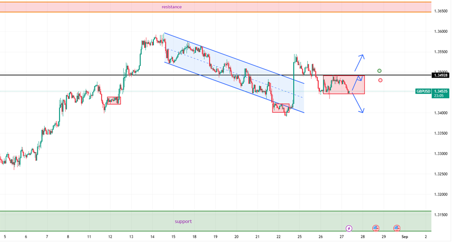Viewport: 454px width, 244px height.
Task: Click the 1.36000 price axis label
Action: (x=440, y=31)
